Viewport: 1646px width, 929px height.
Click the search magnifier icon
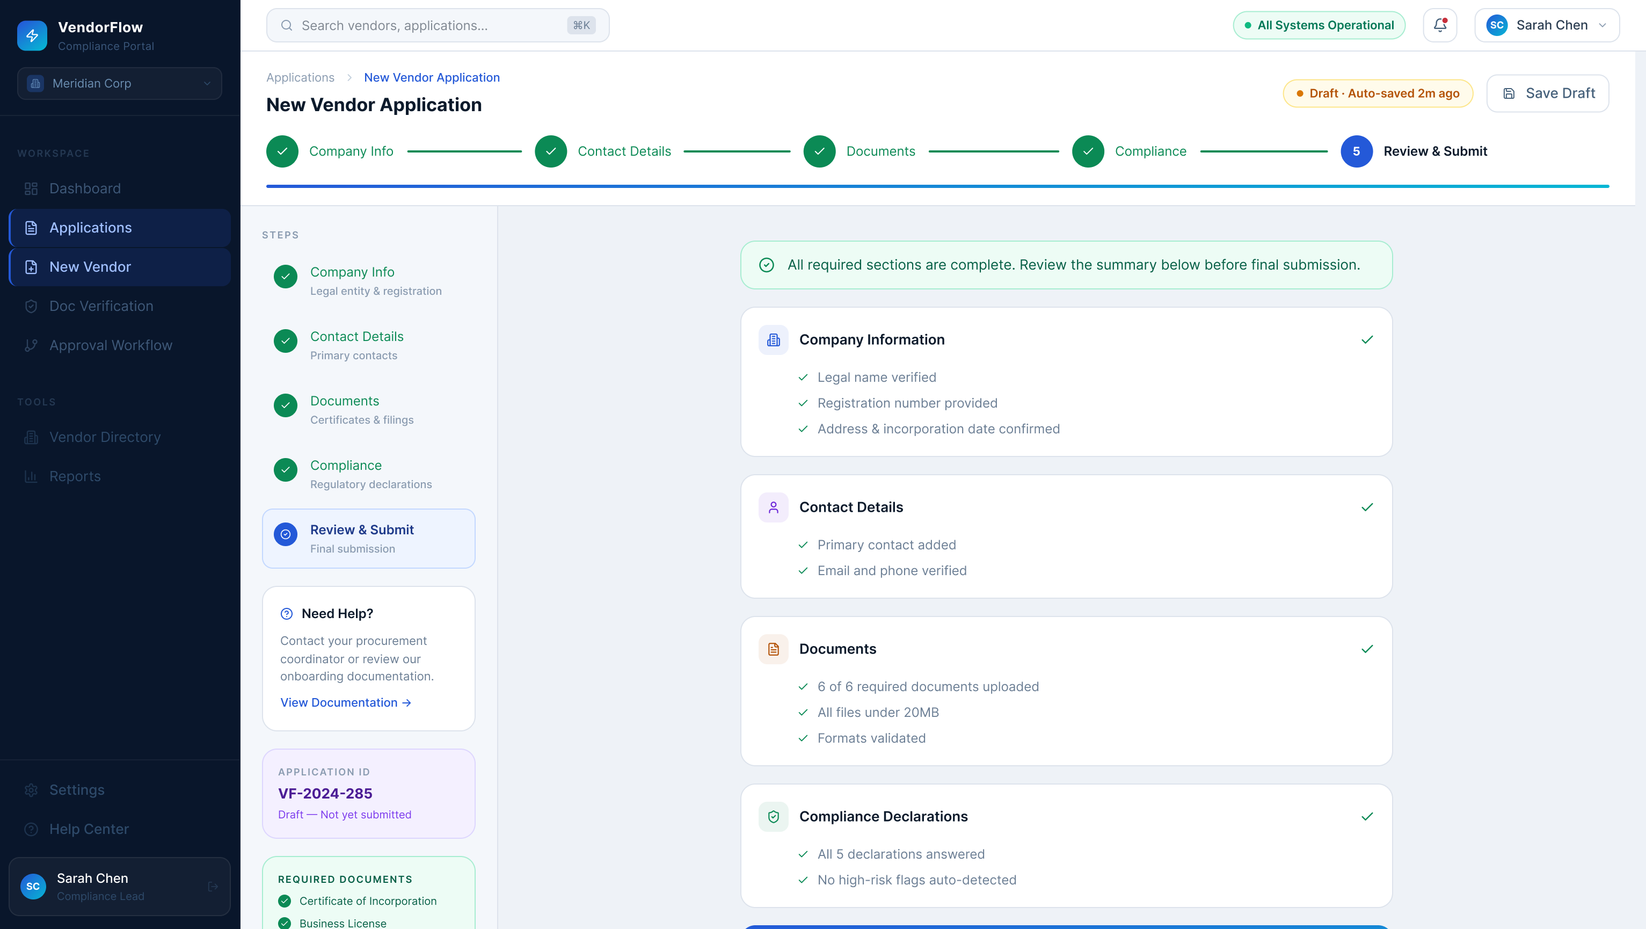[287, 26]
